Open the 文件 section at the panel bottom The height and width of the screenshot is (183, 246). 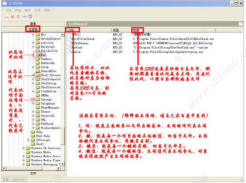33,173
